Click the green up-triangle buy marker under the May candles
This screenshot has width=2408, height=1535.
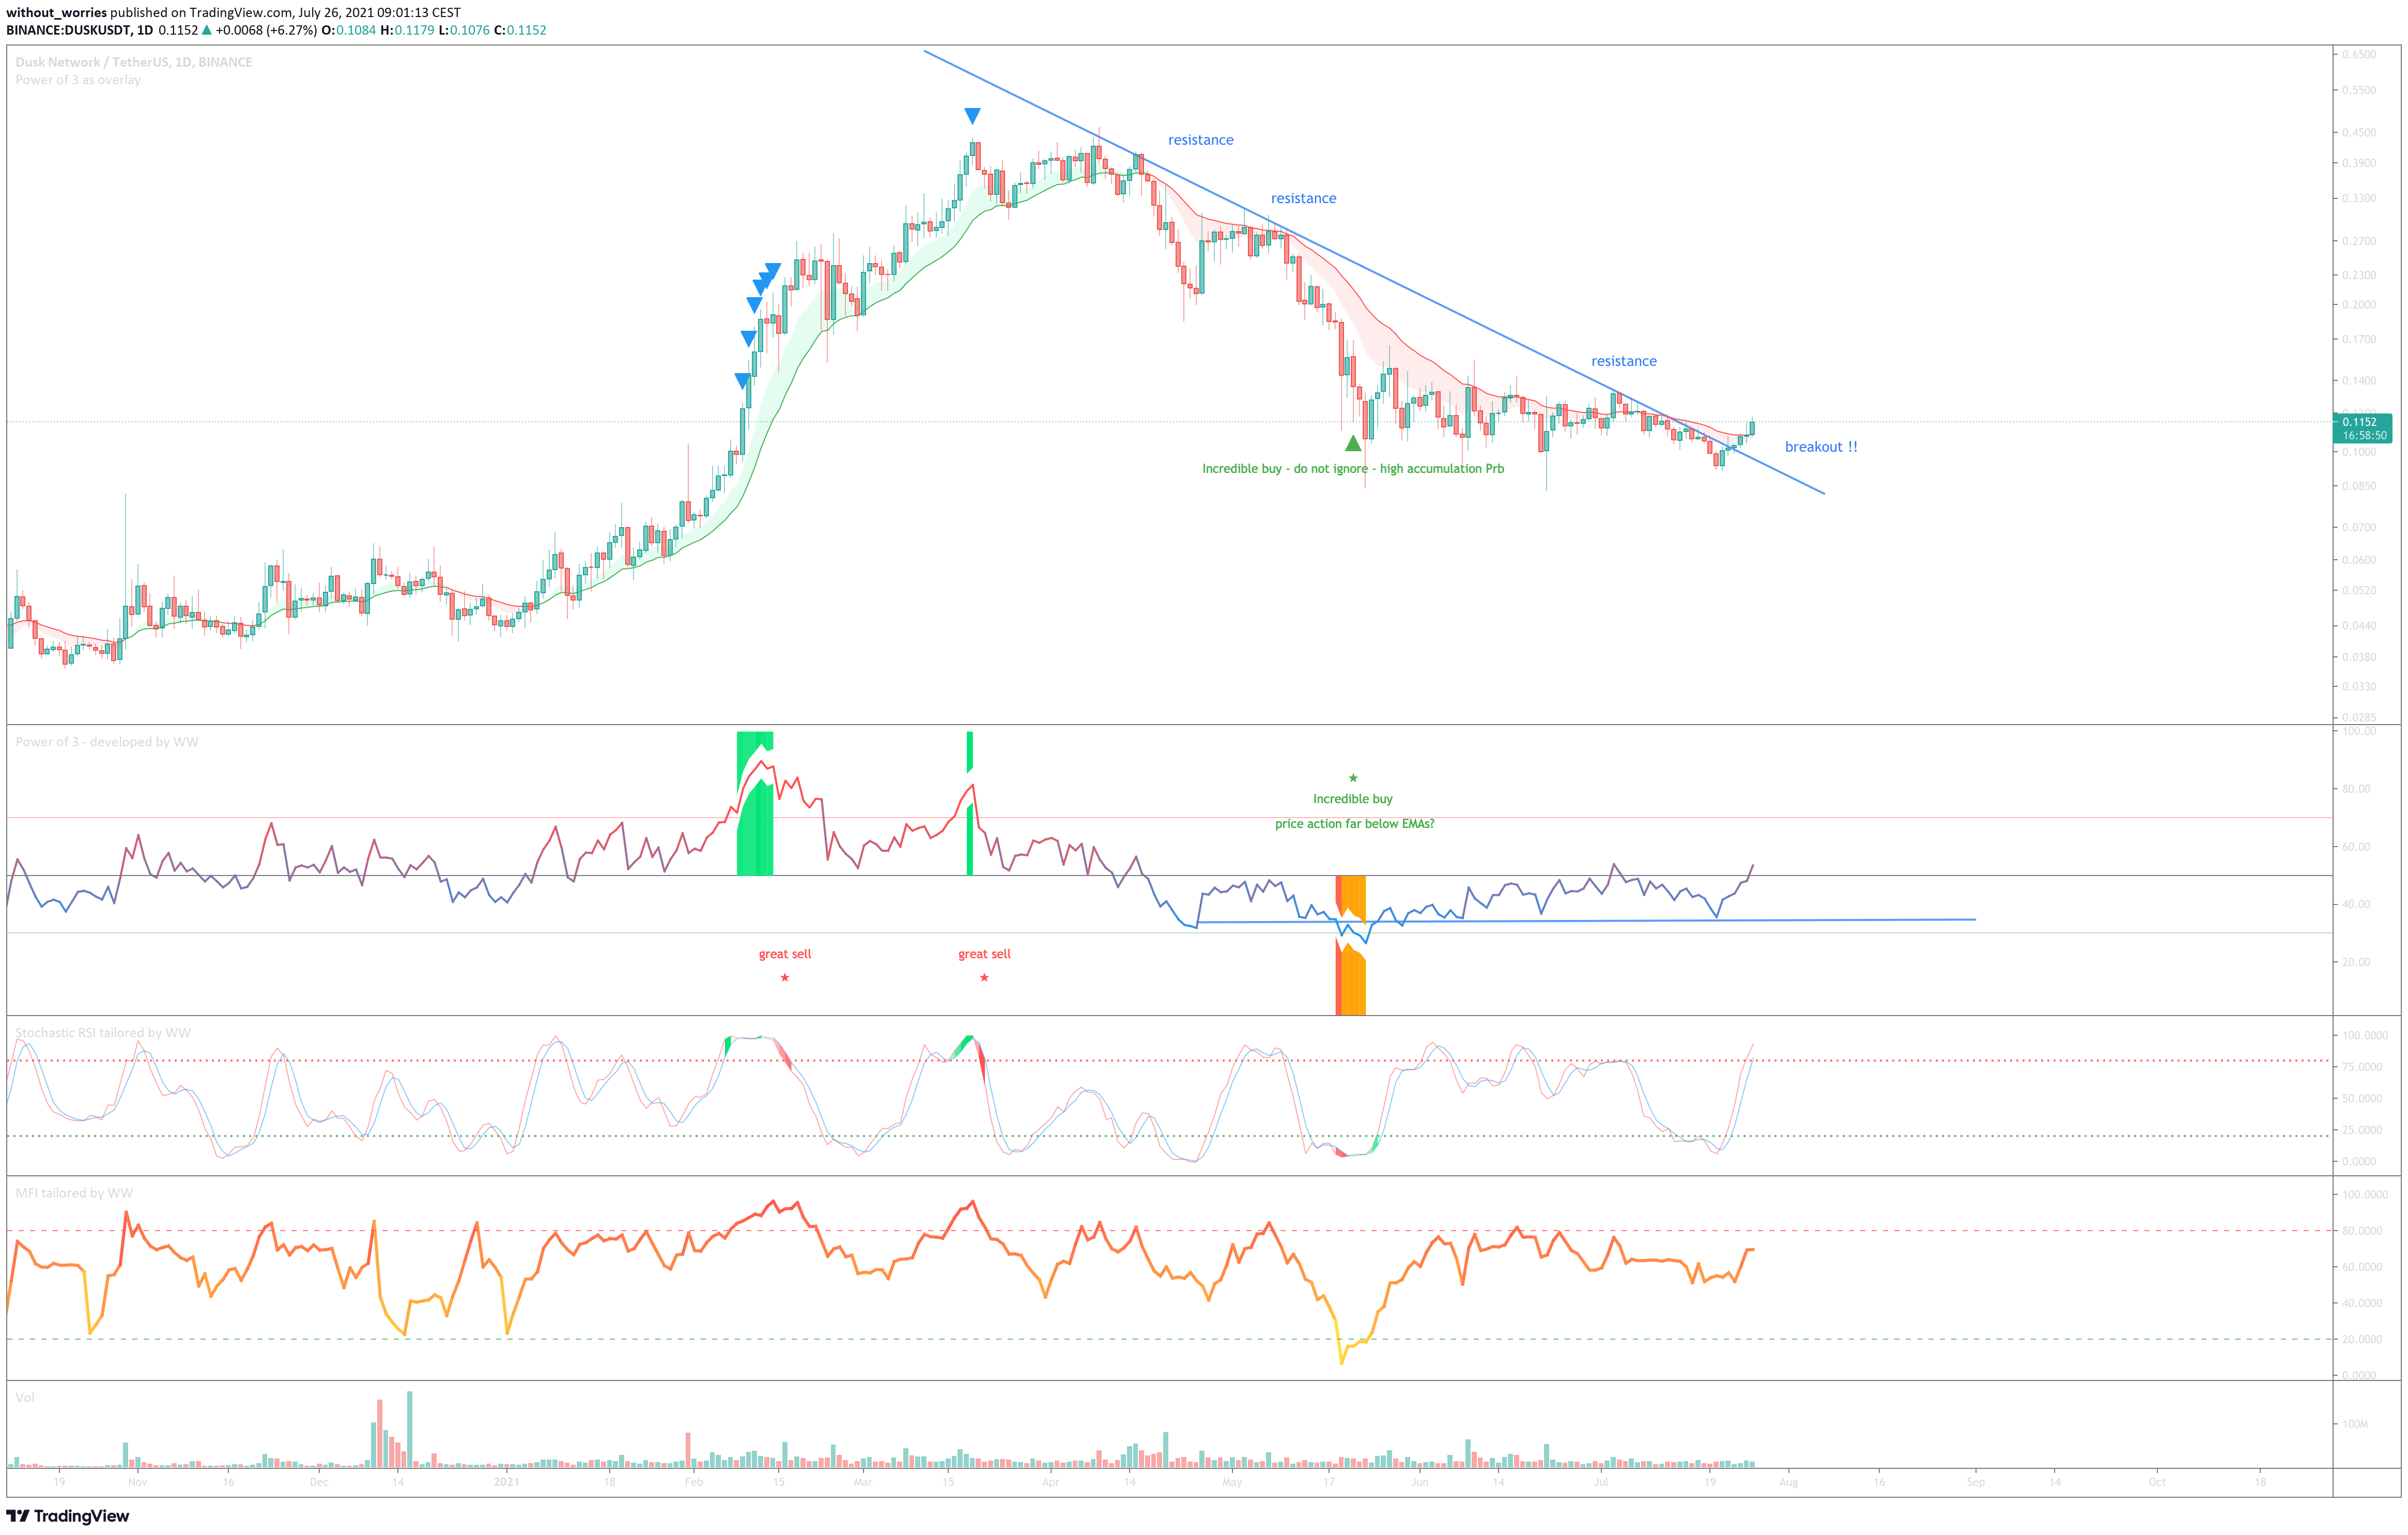point(1353,443)
